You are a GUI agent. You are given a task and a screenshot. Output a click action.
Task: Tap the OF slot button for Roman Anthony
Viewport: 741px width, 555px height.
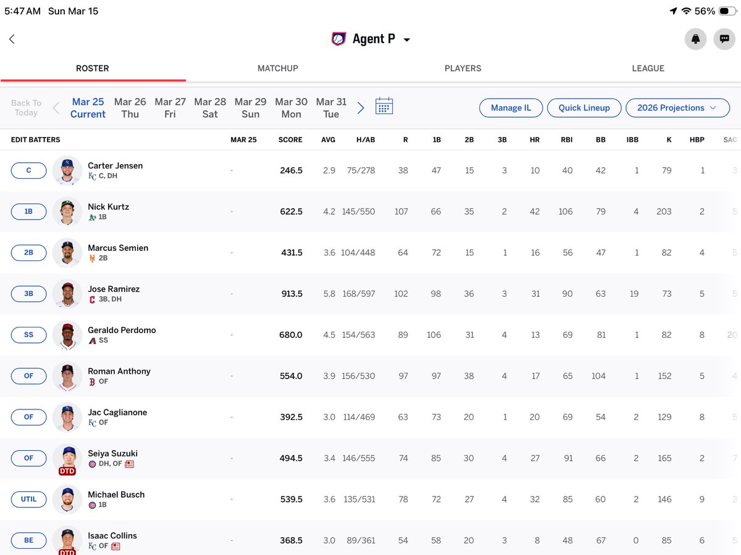coord(28,376)
